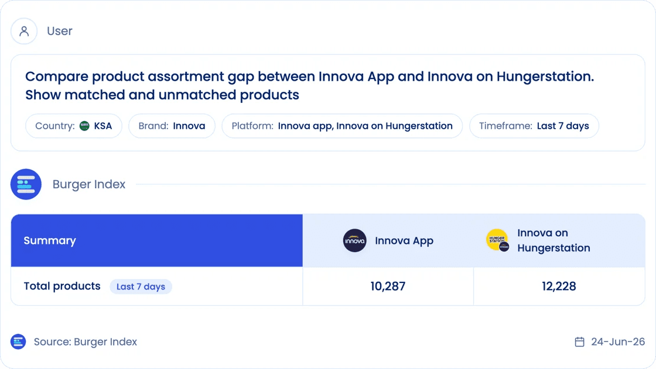Click the Burger Index logo icon

pos(26,184)
